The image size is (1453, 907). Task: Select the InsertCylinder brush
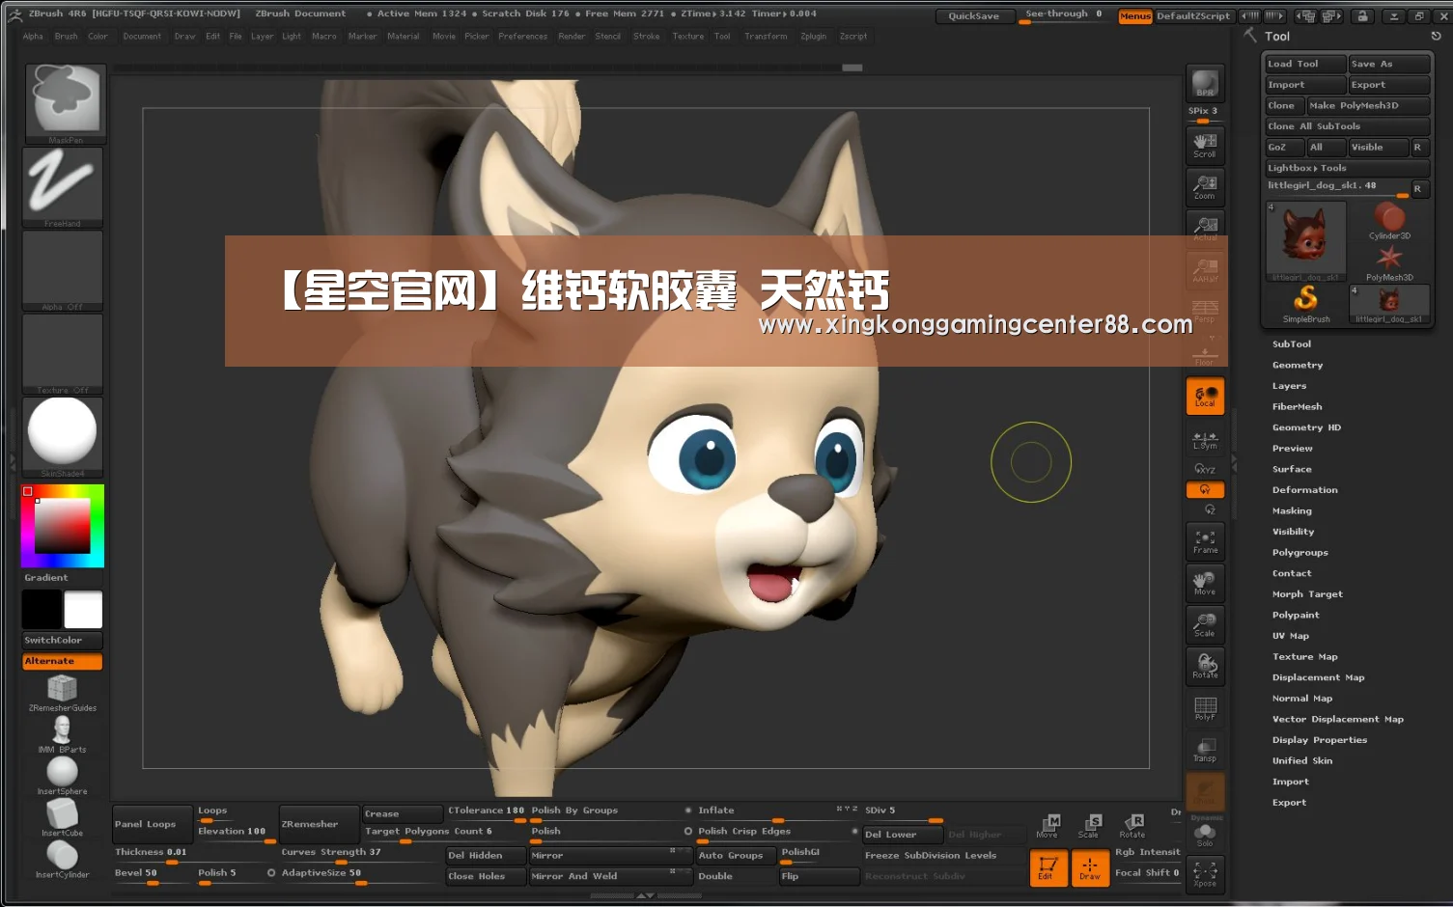62,860
